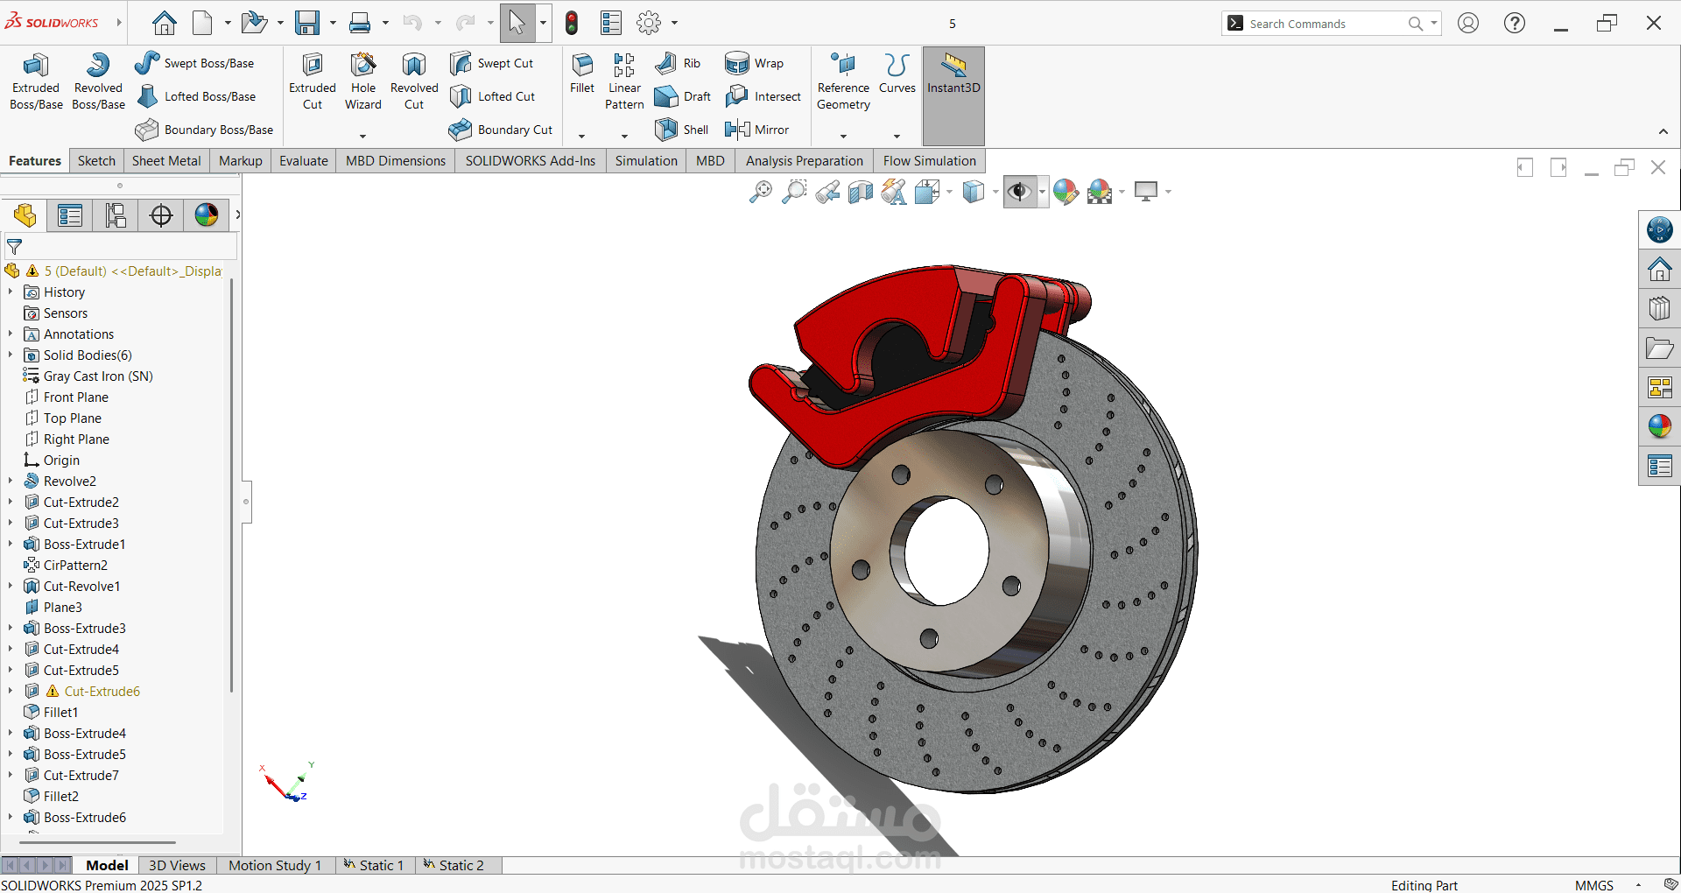Select the Revolved Cut tool
The height and width of the screenshot is (893, 1681).
414,81
